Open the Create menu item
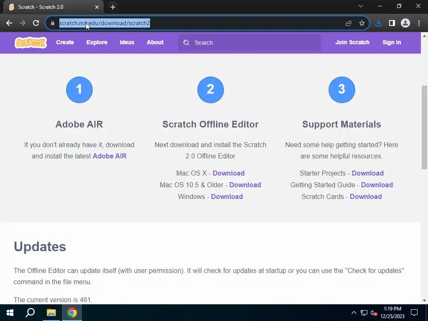 click(65, 42)
